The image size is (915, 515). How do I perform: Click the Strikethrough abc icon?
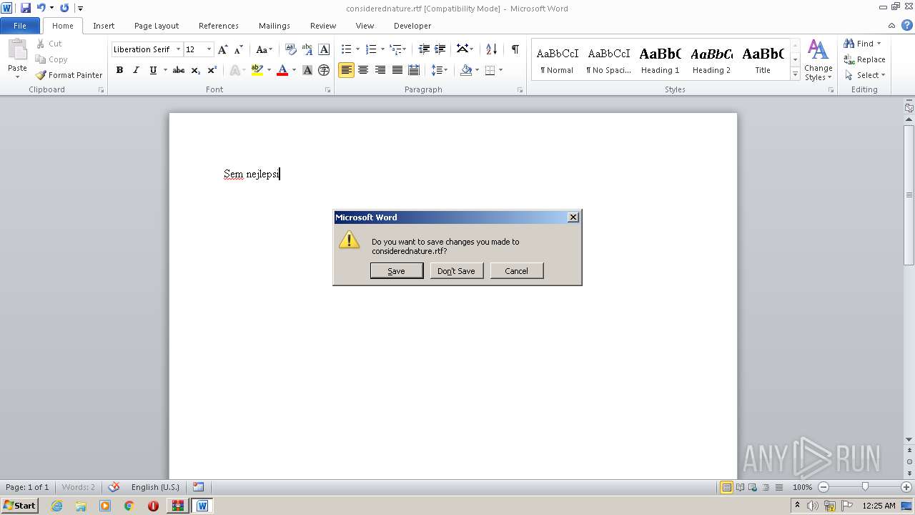(179, 70)
